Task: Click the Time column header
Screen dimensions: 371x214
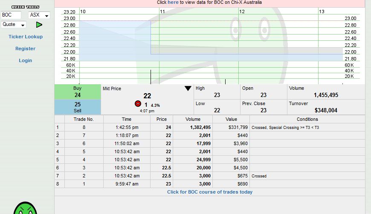Action: 127,119
